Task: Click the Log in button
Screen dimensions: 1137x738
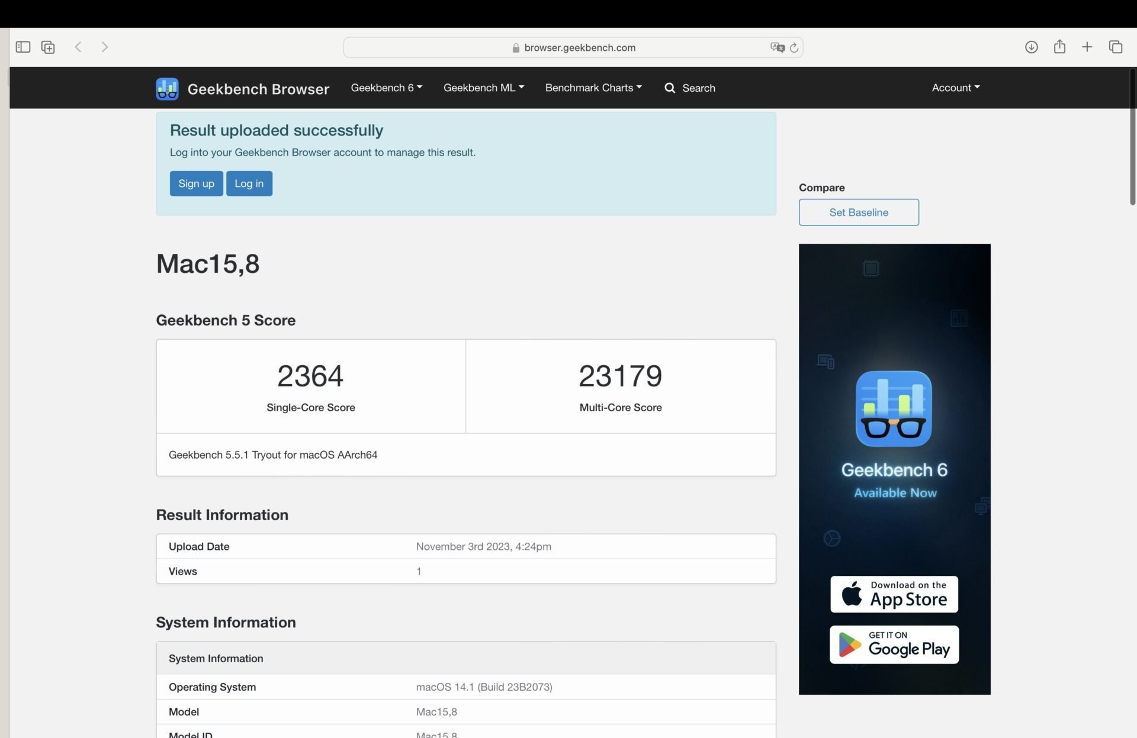Action: point(249,183)
